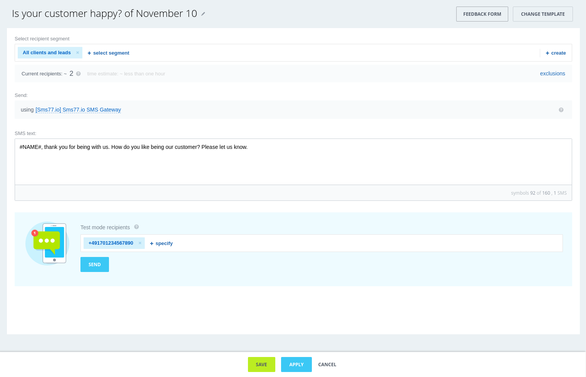Click help icon in the Send row

click(x=561, y=110)
